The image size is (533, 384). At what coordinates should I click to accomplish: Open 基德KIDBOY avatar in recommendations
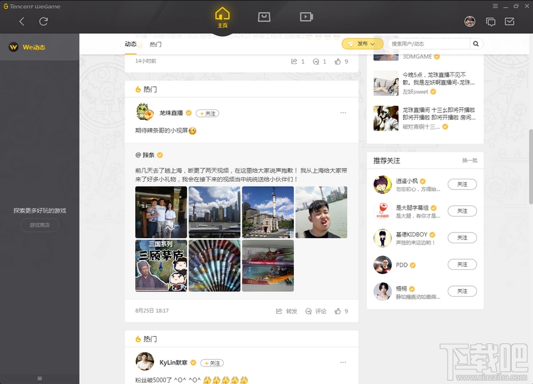(x=382, y=238)
